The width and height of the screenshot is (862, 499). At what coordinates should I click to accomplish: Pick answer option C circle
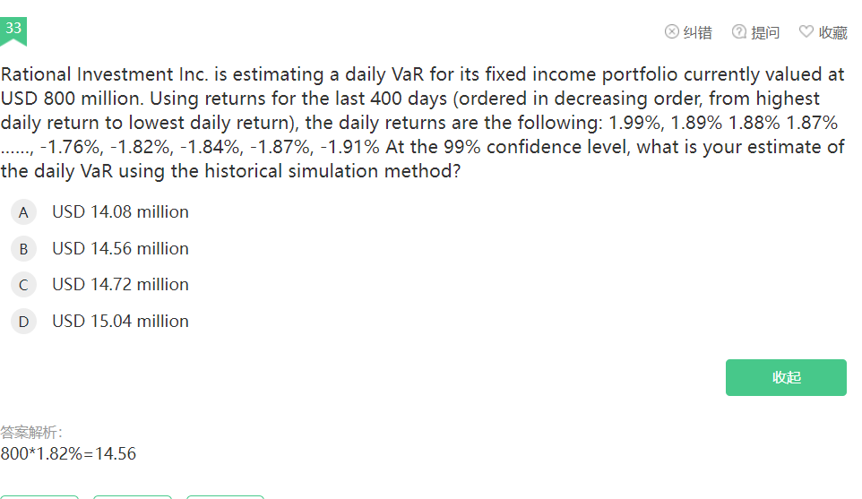tap(23, 285)
